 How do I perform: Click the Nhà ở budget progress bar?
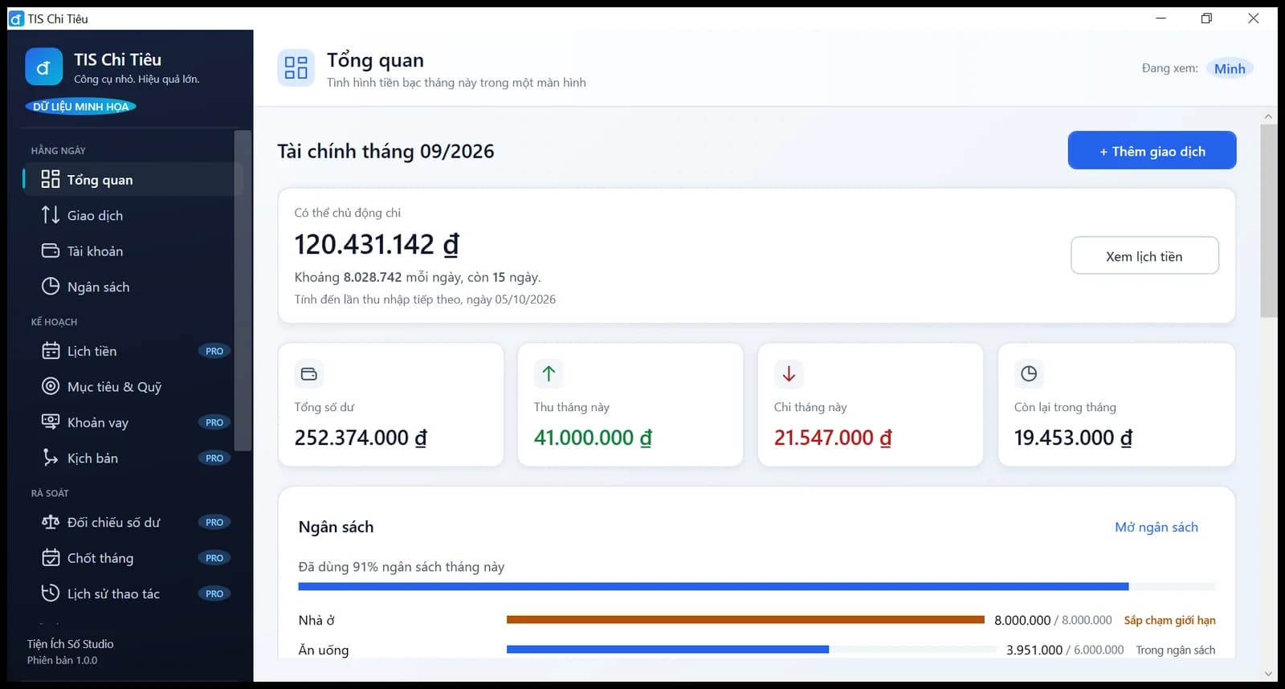[745, 620]
